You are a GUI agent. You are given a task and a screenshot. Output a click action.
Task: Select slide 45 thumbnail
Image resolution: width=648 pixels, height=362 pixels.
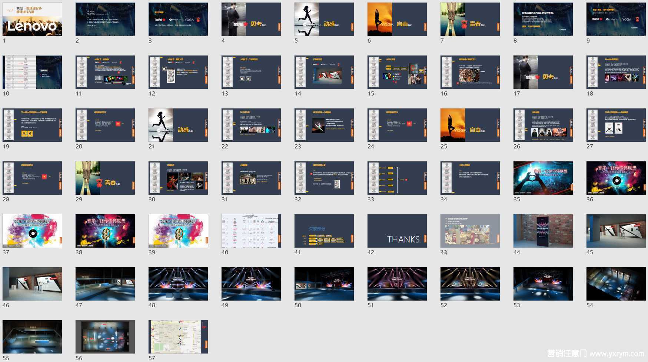616,231
